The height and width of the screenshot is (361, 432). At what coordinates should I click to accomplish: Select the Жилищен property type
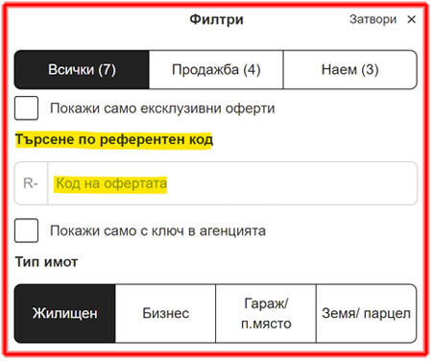click(x=65, y=313)
